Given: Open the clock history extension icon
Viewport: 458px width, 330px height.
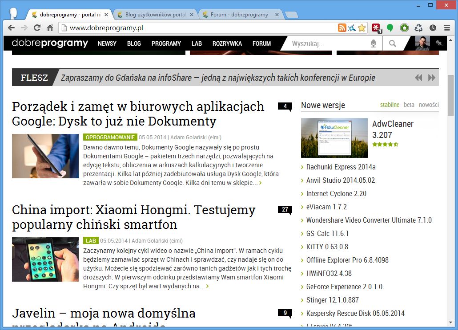Looking at the screenshot, I should pos(432,27).
